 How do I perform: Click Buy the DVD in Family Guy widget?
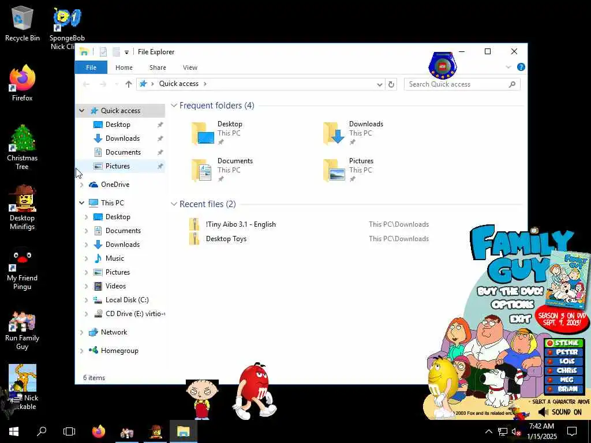(510, 291)
